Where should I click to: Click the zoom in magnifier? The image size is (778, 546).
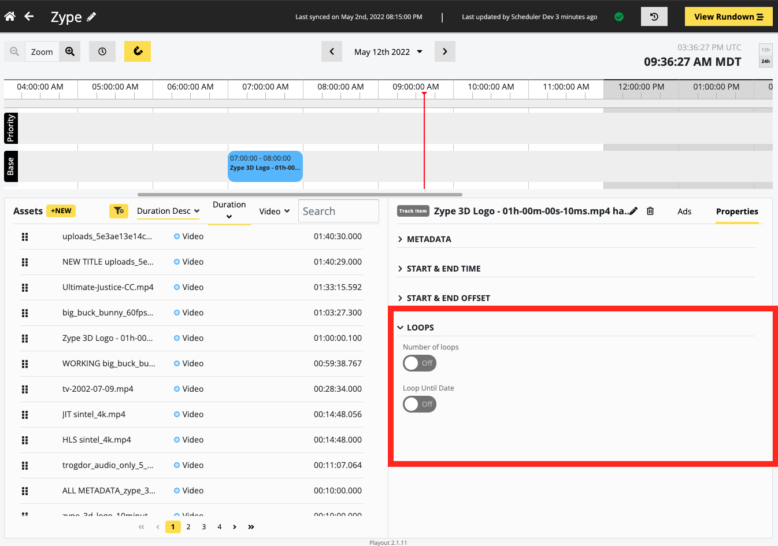click(x=70, y=51)
